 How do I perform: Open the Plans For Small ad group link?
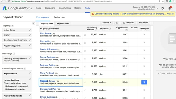47,73
